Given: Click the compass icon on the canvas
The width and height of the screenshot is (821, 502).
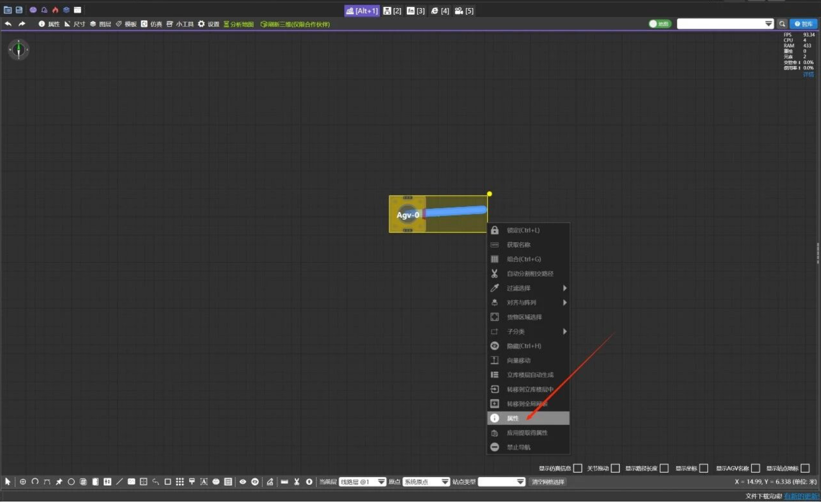Looking at the screenshot, I should click(19, 50).
